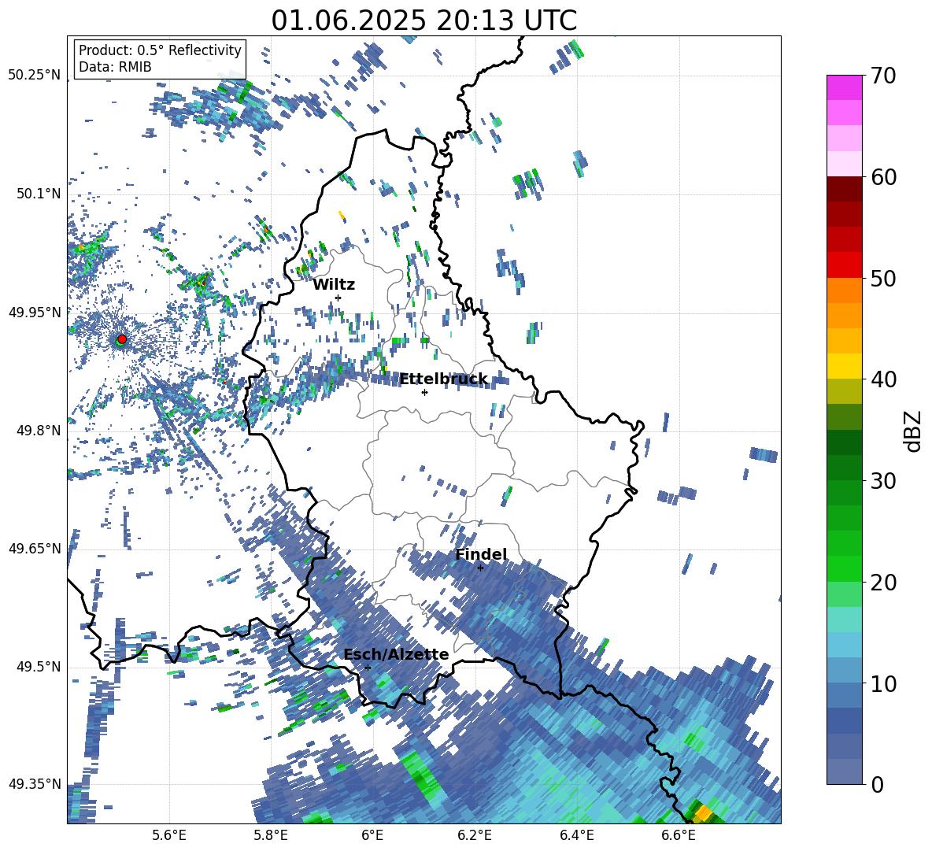Click the 6.2°E longitude label
Viewport: 932px width, 851px height.
475,835
